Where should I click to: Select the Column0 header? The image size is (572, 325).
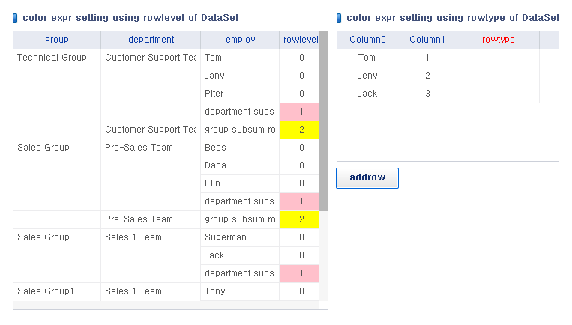click(367, 40)
